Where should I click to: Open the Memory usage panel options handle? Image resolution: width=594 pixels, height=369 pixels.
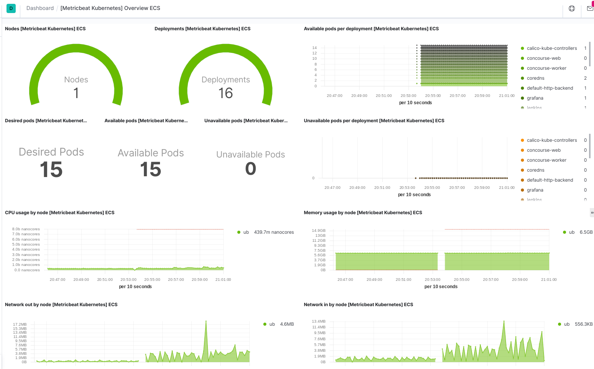coord(592,213)
